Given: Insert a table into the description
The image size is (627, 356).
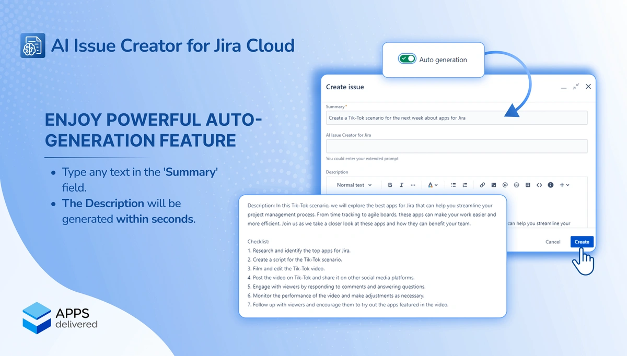Looking at the screenshot, I should coord(528,185).
